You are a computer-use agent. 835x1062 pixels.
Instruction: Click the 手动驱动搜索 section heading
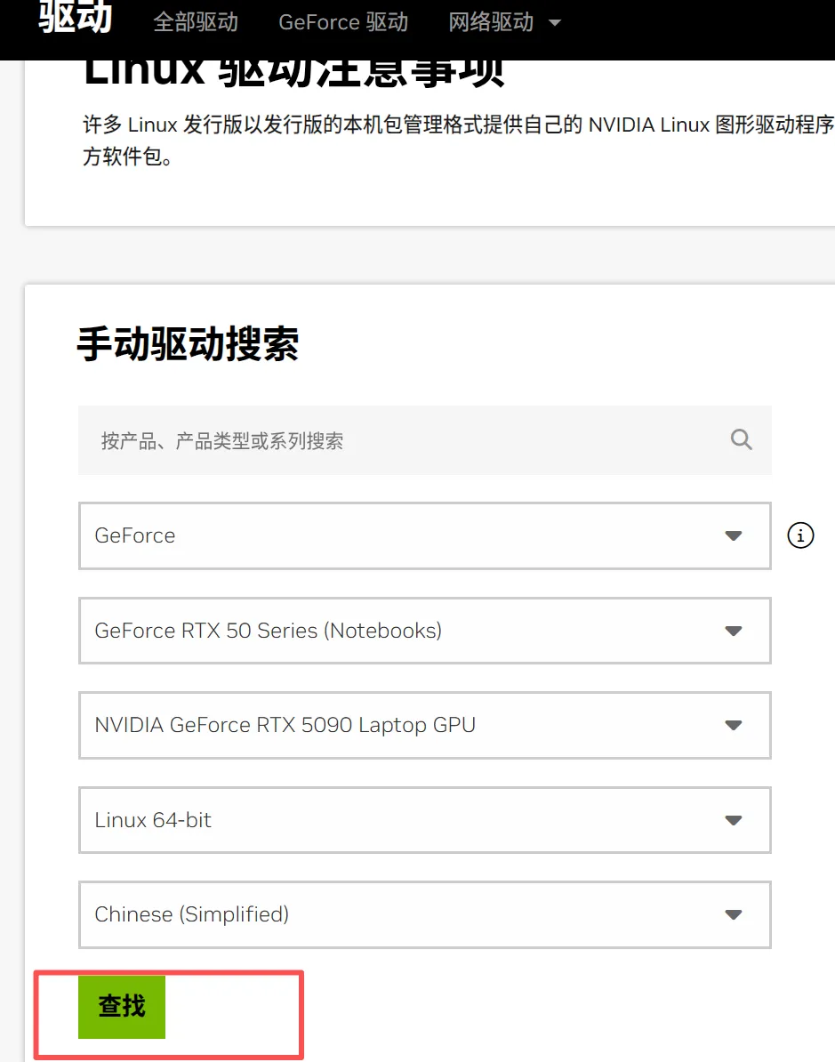189,345
